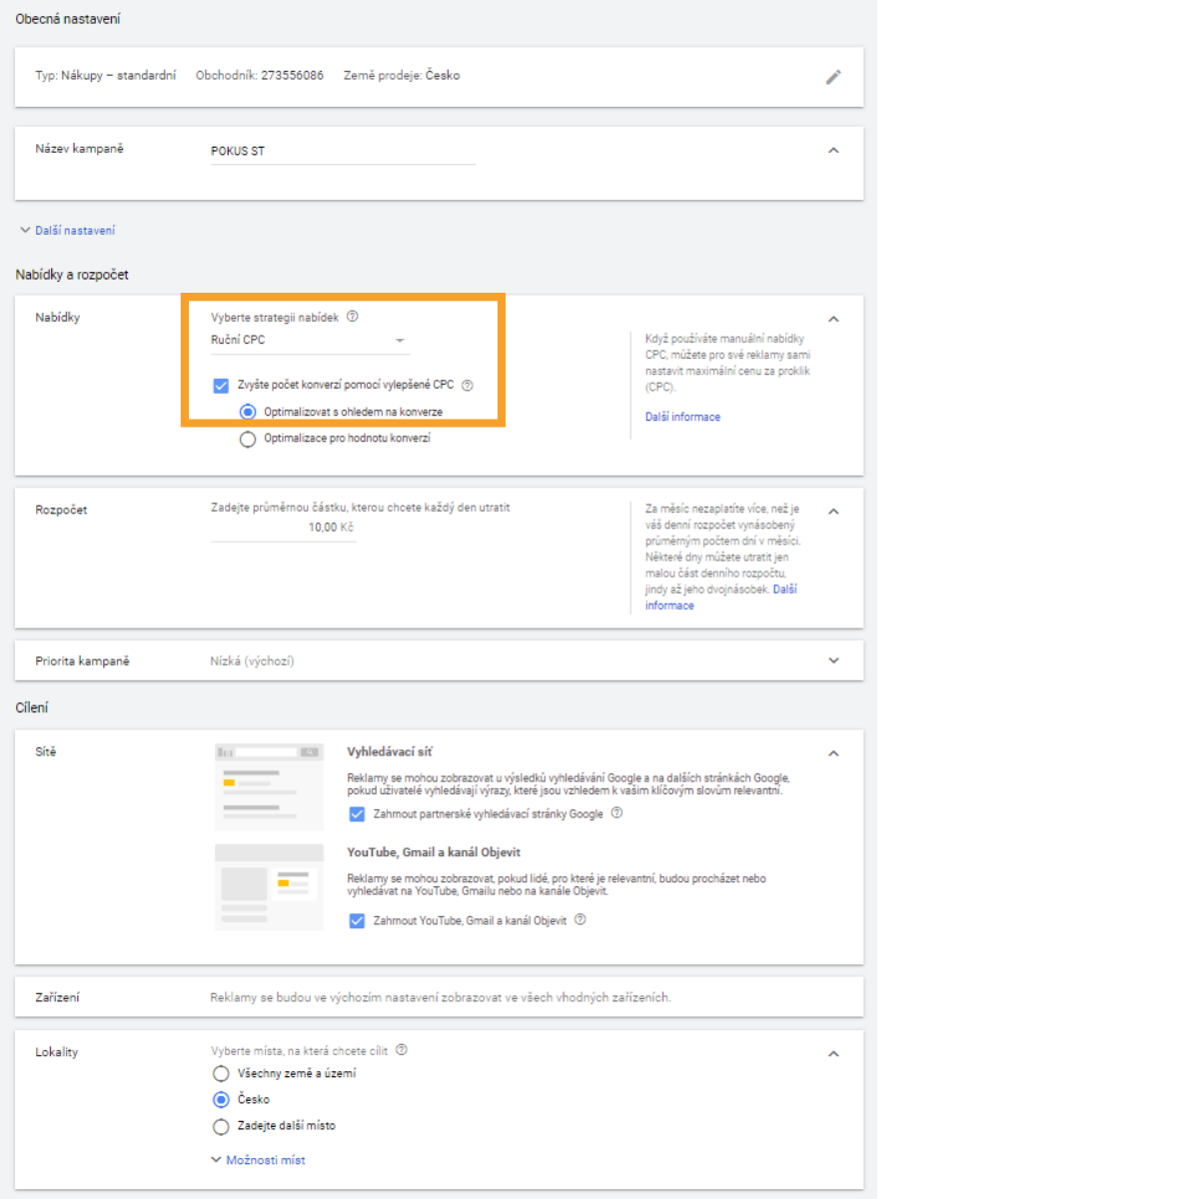The width and height of the screenshot is (1199, 1199).
Task: Collapse the Rozpočet section chevron
Action: pos(833,512)
